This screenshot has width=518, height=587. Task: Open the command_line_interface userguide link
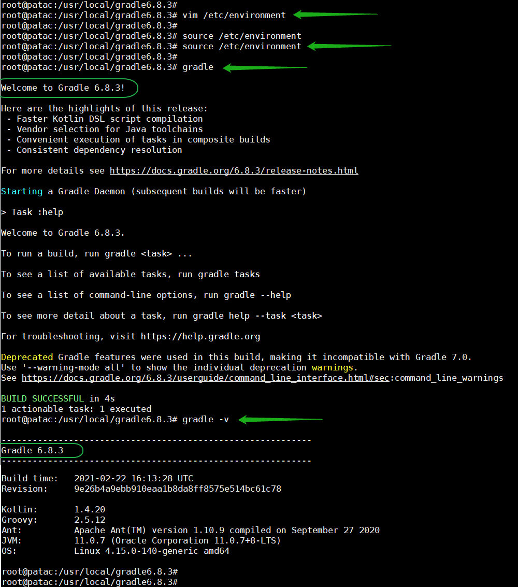pos(206,378)
